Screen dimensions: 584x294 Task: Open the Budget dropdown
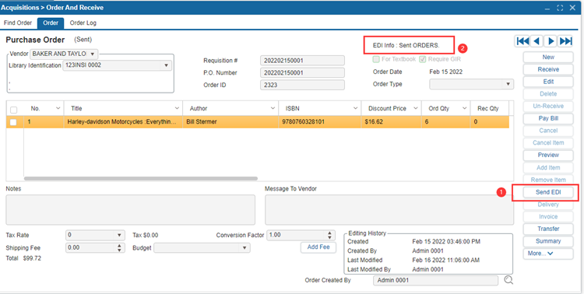coord(245,248)
